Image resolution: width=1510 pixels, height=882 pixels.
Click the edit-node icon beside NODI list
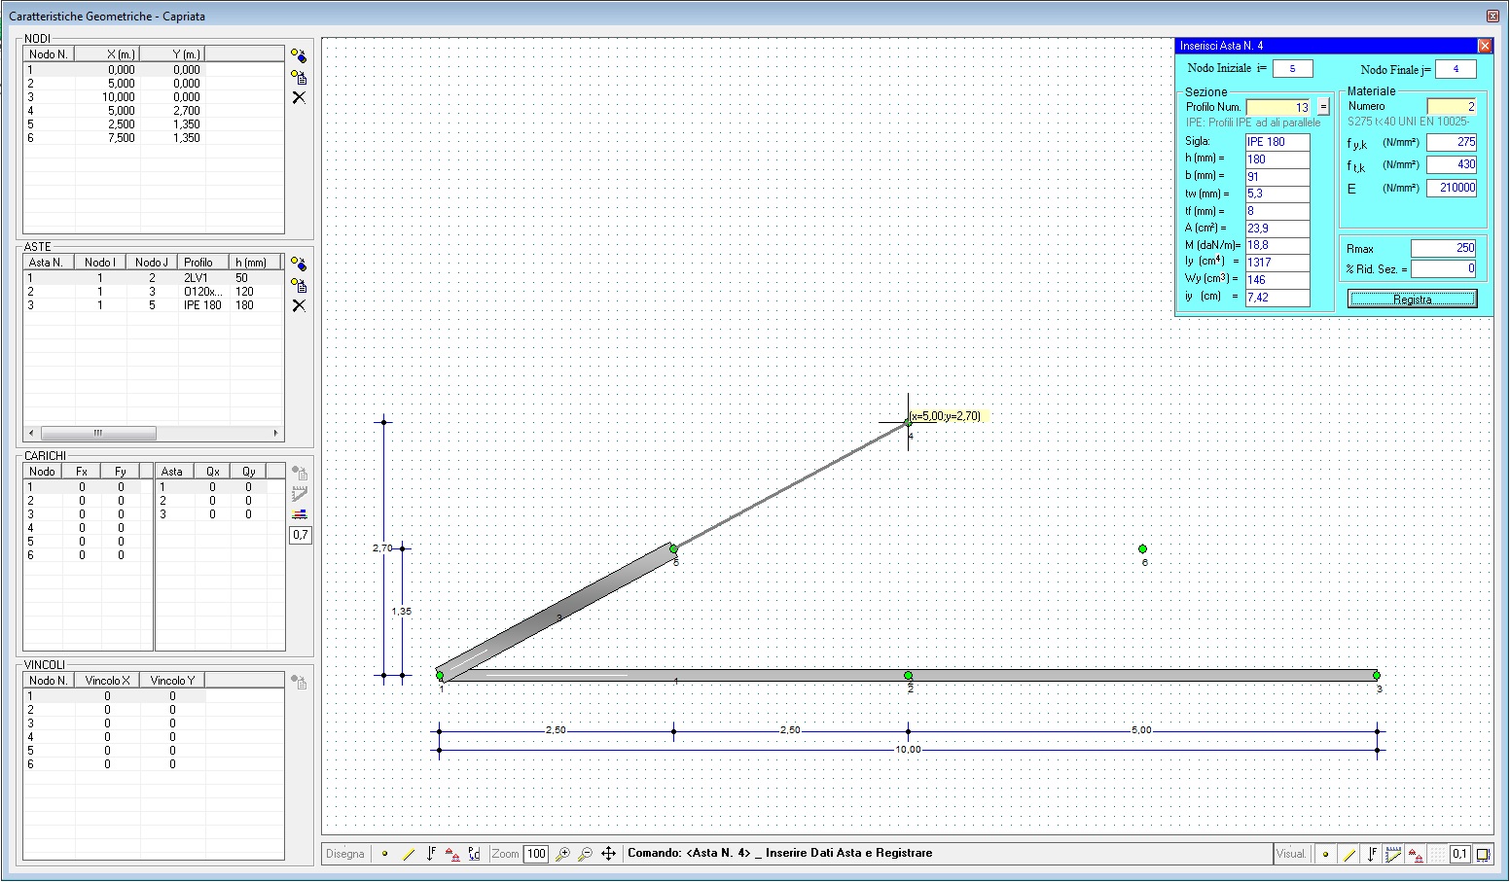coord(299,77)
